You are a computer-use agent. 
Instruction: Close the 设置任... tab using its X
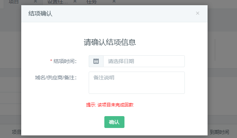[x=75, y=1]
